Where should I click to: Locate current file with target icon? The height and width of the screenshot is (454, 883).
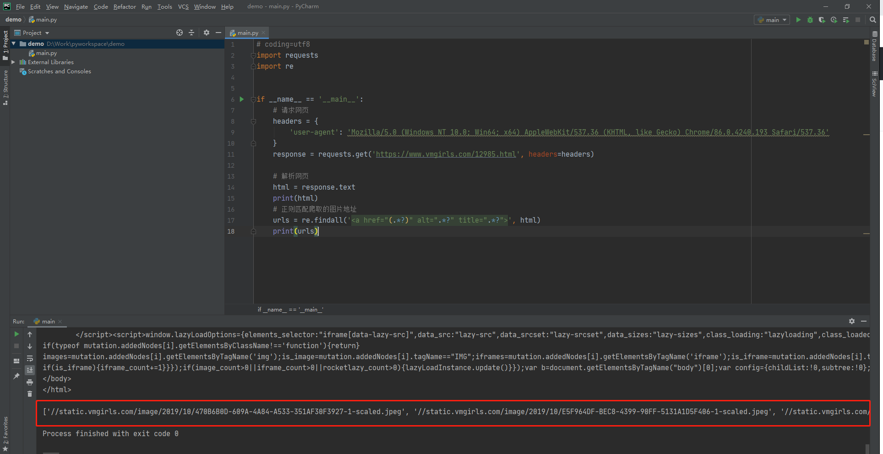[x=180, y=33]
